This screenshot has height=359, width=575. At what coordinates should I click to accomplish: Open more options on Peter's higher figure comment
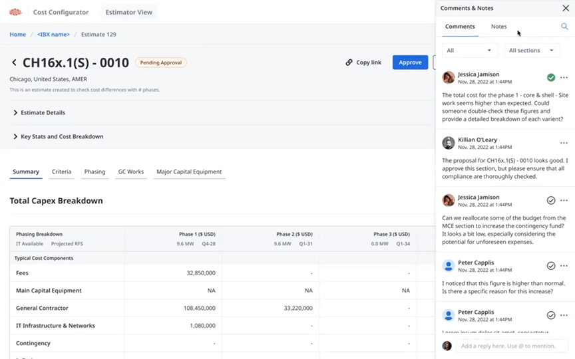(564, 266)
